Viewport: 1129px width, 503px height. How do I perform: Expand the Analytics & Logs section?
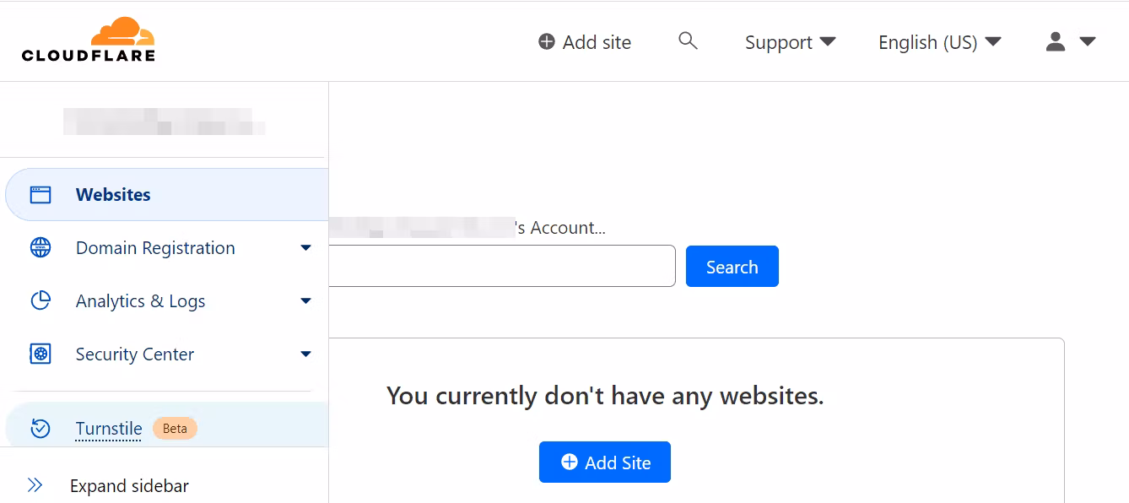click(x=305, y=300)
